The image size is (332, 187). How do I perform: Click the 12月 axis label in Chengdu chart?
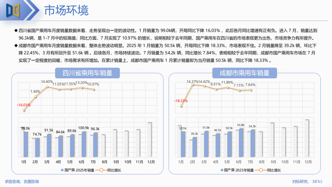point(308,162)
